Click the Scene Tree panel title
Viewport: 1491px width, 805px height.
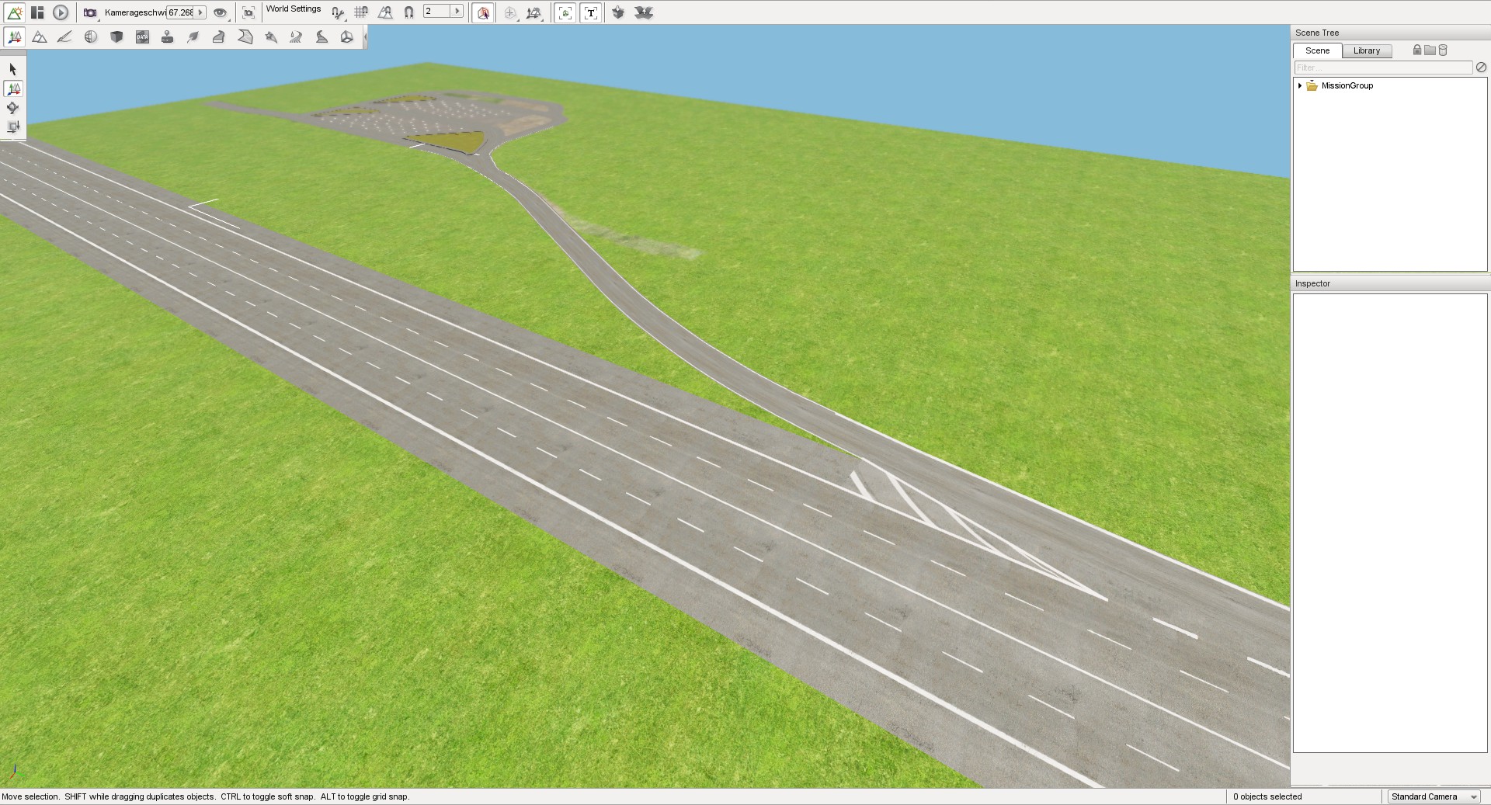pyautogui.click(x=1317, y=33)
